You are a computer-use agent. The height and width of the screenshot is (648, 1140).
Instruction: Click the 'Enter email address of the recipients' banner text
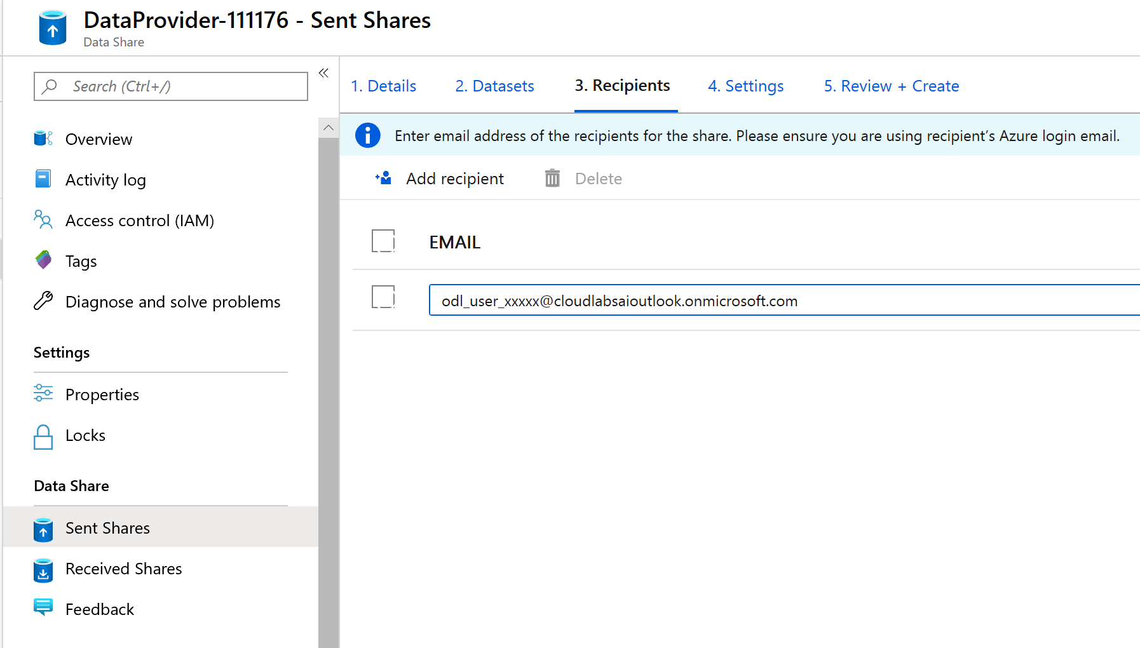point(757,136)
